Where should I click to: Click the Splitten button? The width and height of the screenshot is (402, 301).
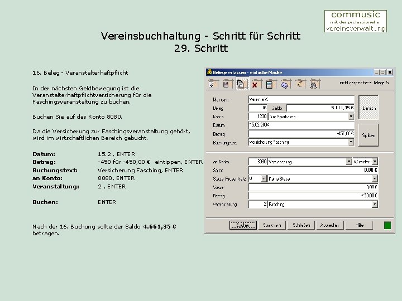(368, 135)
